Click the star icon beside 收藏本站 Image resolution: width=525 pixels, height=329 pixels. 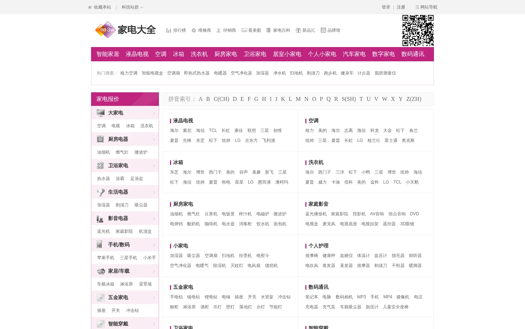(90, 7)
